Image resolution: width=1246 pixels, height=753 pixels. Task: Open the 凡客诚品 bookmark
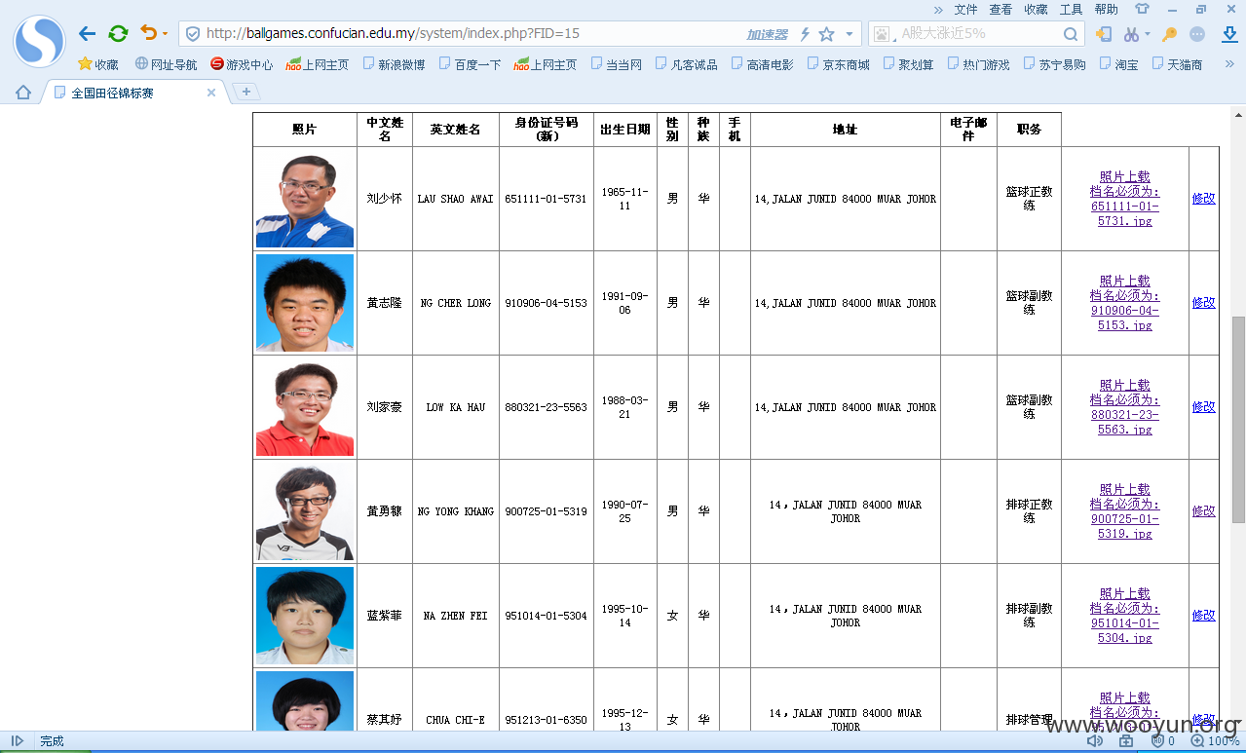point(686,64)
